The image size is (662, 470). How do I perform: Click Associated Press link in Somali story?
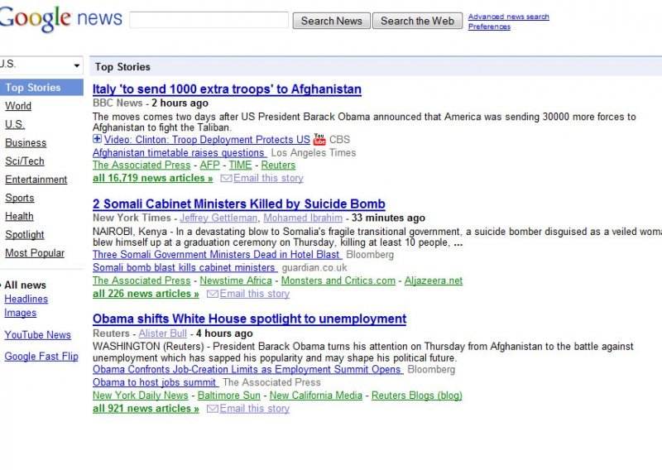[142, 281]
